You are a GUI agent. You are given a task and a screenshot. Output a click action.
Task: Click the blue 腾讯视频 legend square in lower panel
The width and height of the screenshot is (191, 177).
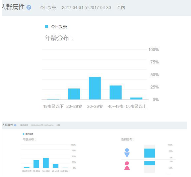point(23,134)
